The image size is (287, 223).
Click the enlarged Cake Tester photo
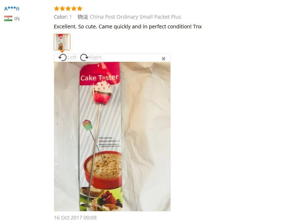click(112, 136)
